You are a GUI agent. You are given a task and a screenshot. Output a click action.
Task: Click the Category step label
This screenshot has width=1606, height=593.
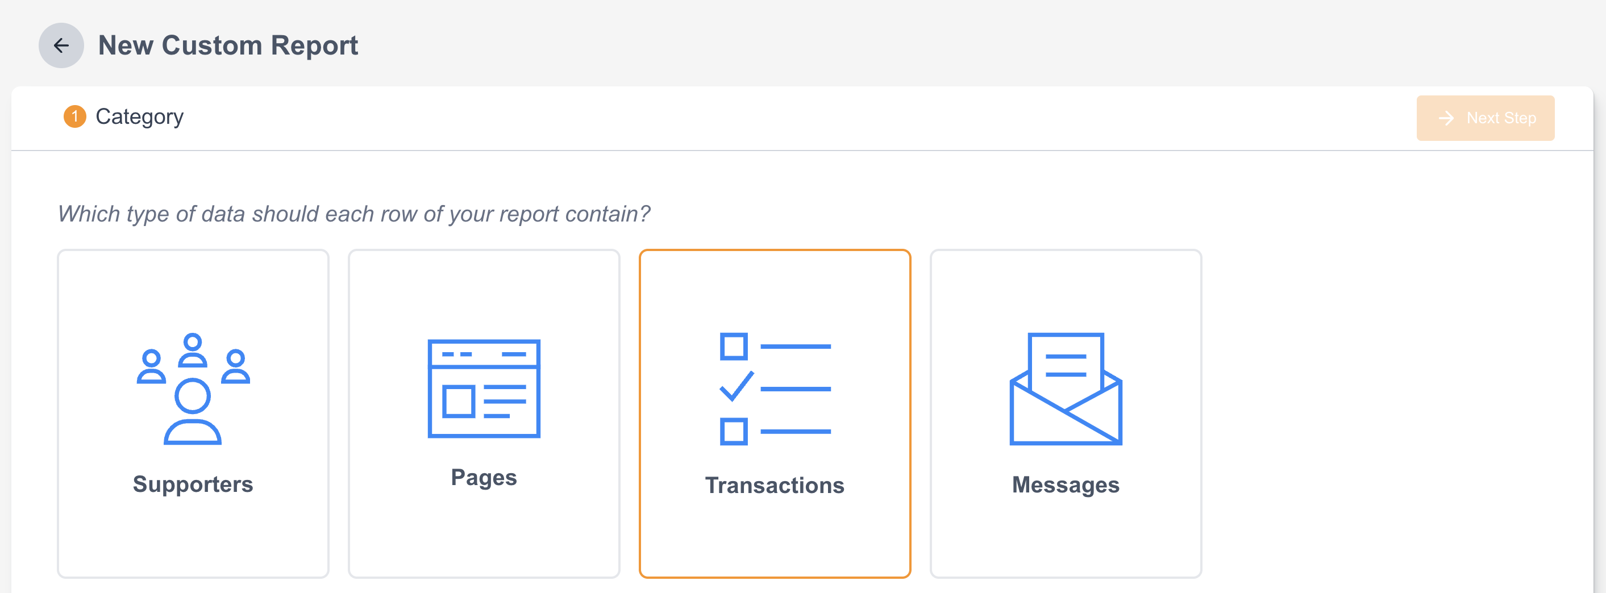click(x=140, y=116)
